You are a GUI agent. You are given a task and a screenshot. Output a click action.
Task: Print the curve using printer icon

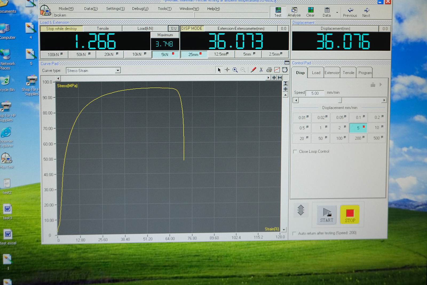coord(269,70)
